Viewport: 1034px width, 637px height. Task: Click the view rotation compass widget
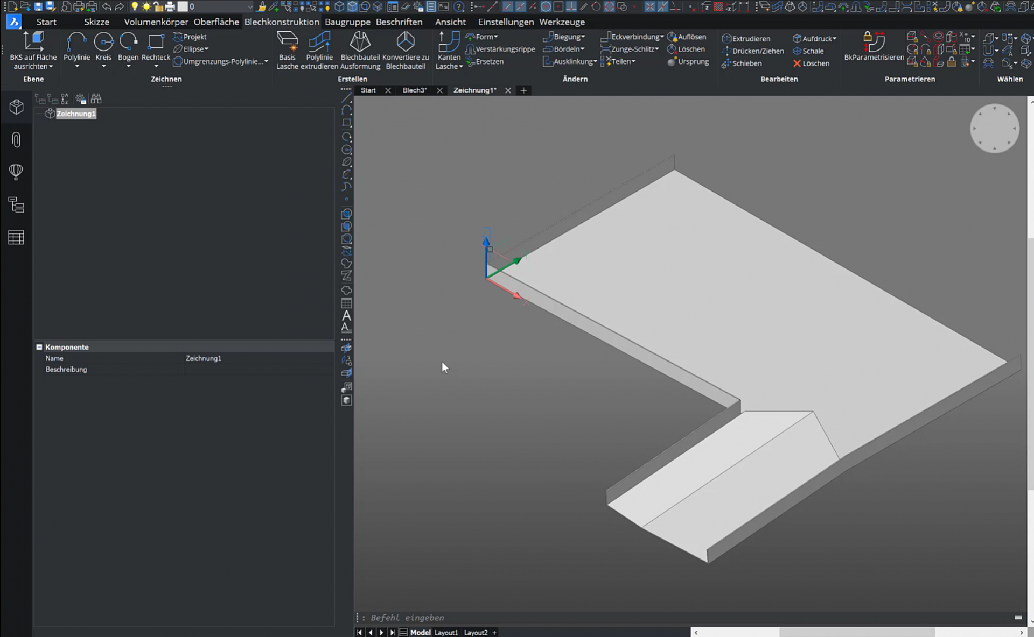click(994, 128)
